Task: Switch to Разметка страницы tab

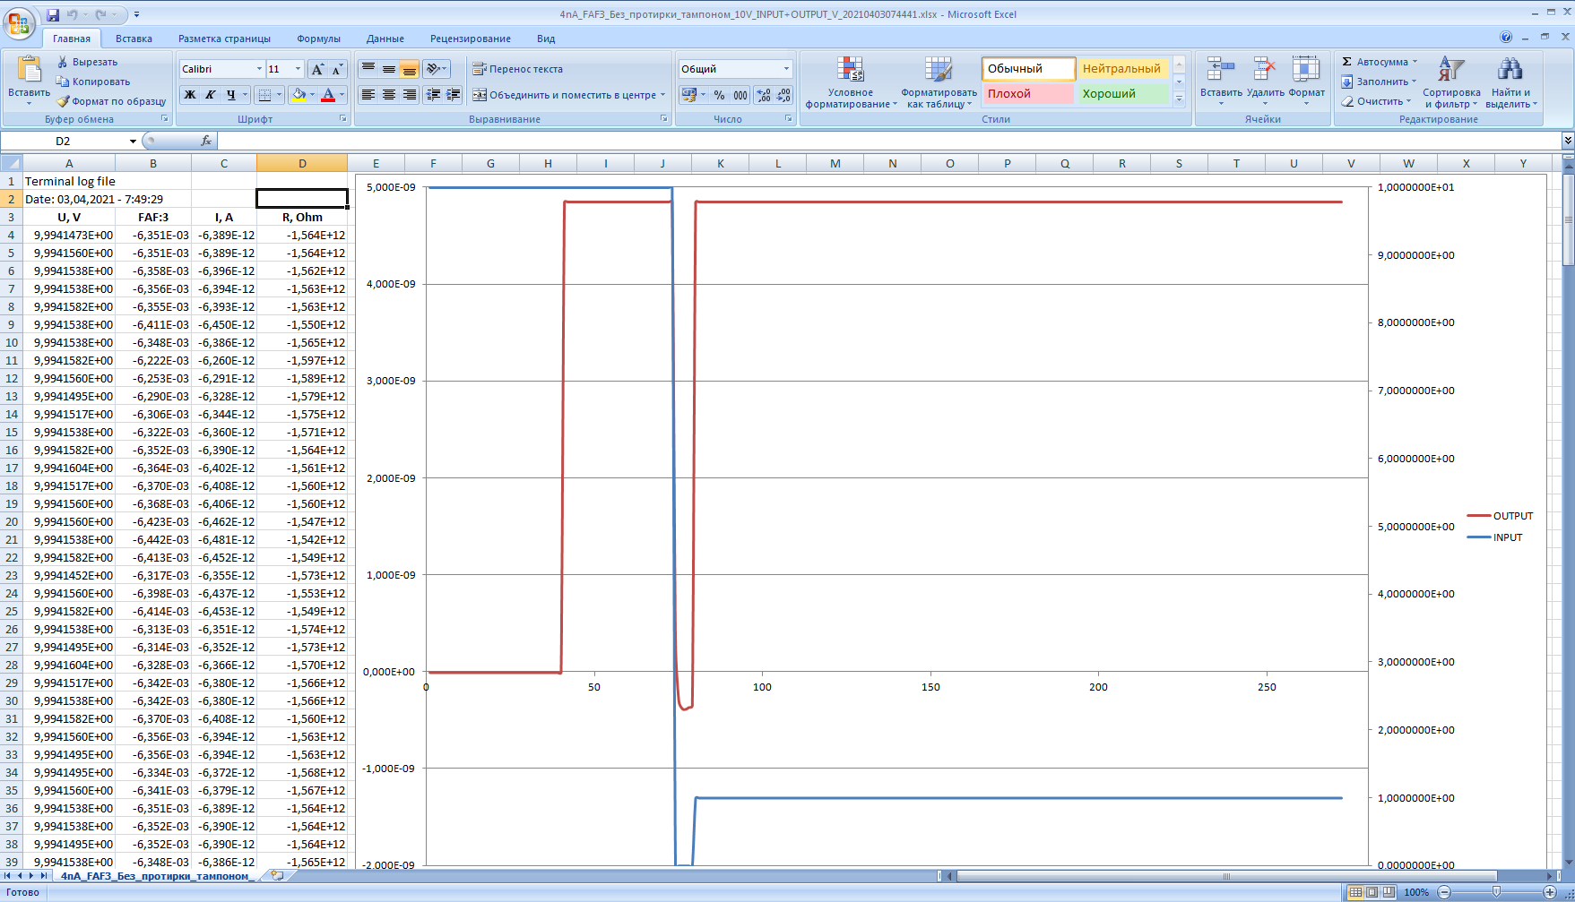Action: tap(224, 39)
